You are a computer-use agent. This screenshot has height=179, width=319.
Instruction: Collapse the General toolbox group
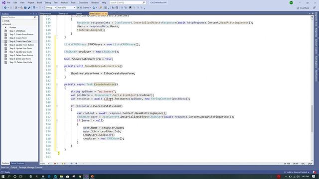(3, 24)
